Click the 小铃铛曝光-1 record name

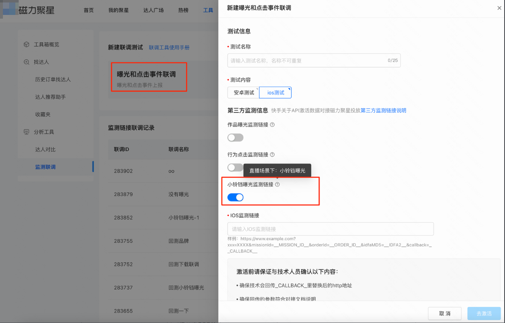click(184, 217)
